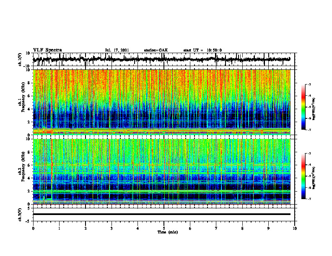Click the "station=GAK" header label
The height and width of the screenshot is (256, 332).
click(156, 50)
